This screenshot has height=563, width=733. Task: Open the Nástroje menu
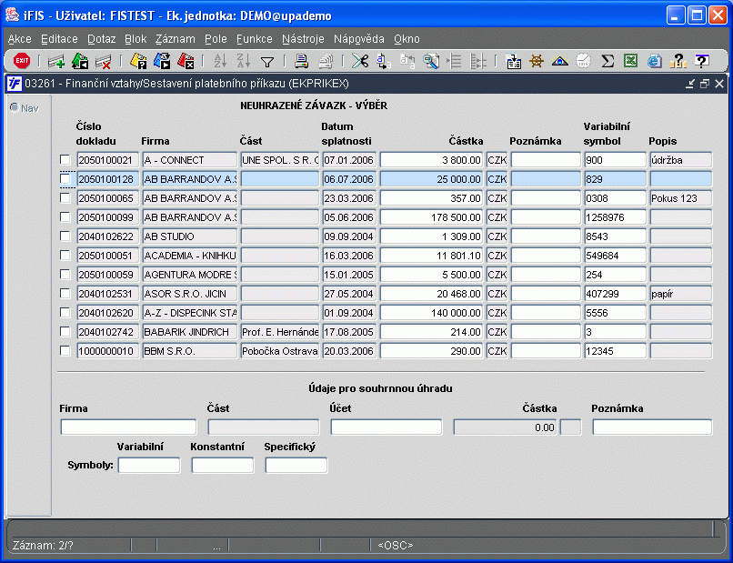tap(303, 39)
